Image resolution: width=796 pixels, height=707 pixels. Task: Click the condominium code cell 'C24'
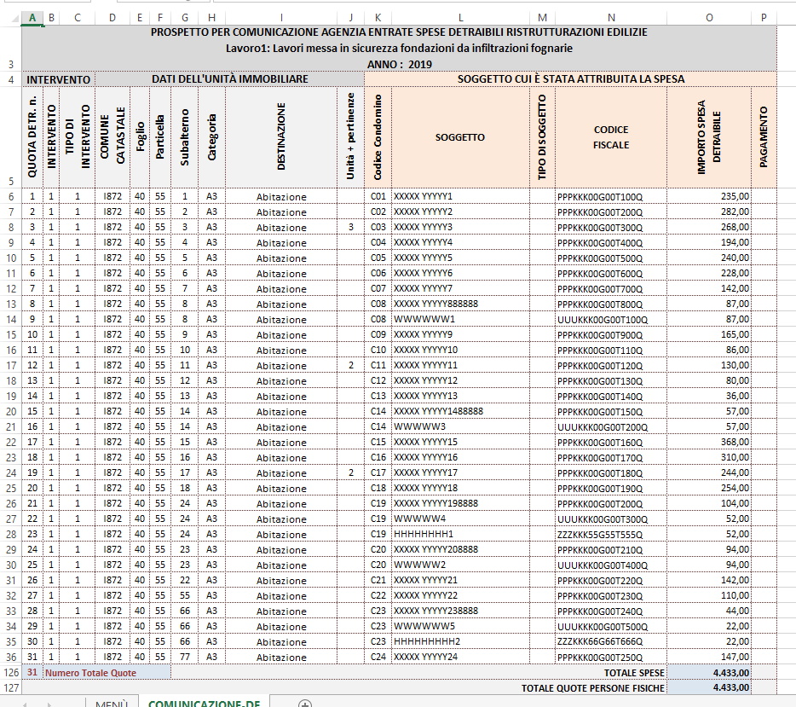[x=378, y=658]
